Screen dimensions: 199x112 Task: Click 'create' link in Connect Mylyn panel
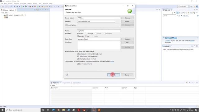pos(192,41)
